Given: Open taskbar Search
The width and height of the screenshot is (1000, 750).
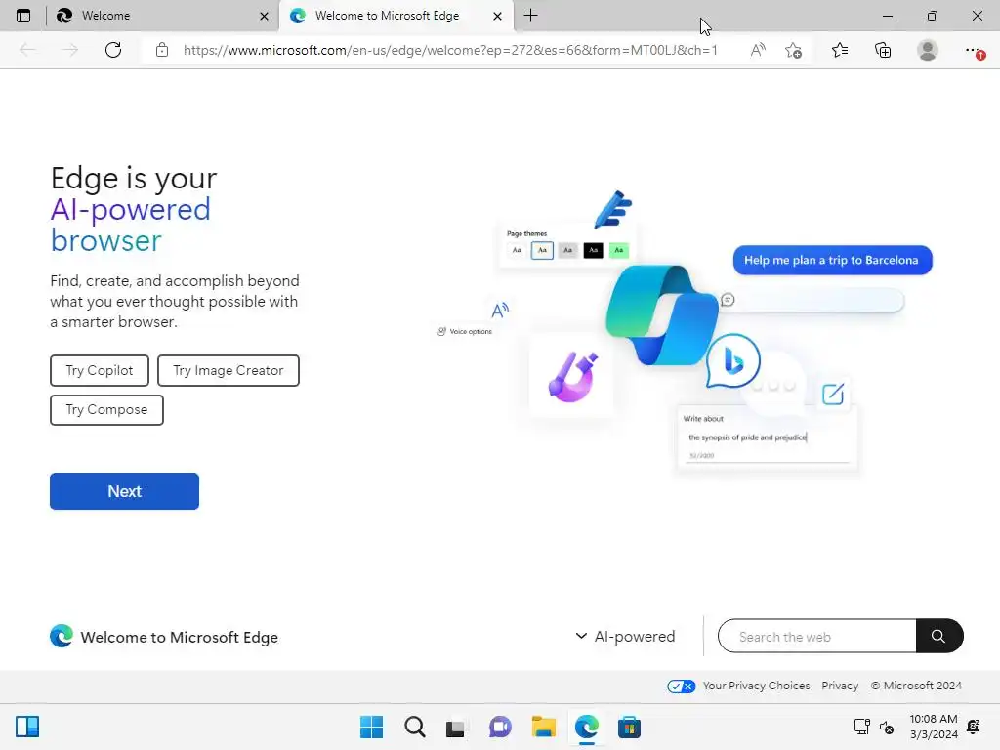Looking at the screenshot, I should [414, 727].
